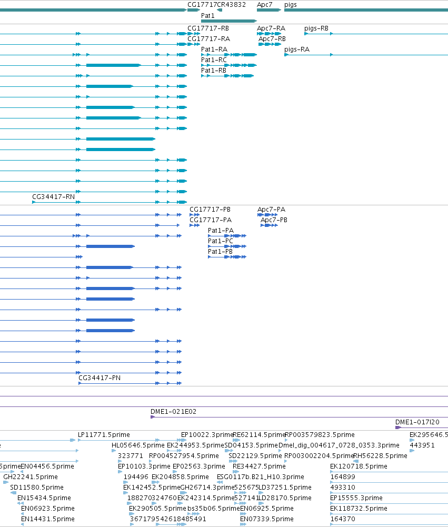Viewport: 448px width, 527px height.
Task: Click the Apc7-PA protein label
Action: coord(271,210)
